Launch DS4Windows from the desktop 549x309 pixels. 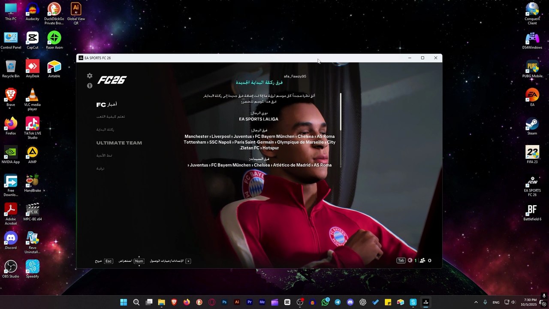pyautogui.click(x=532, y=41)
